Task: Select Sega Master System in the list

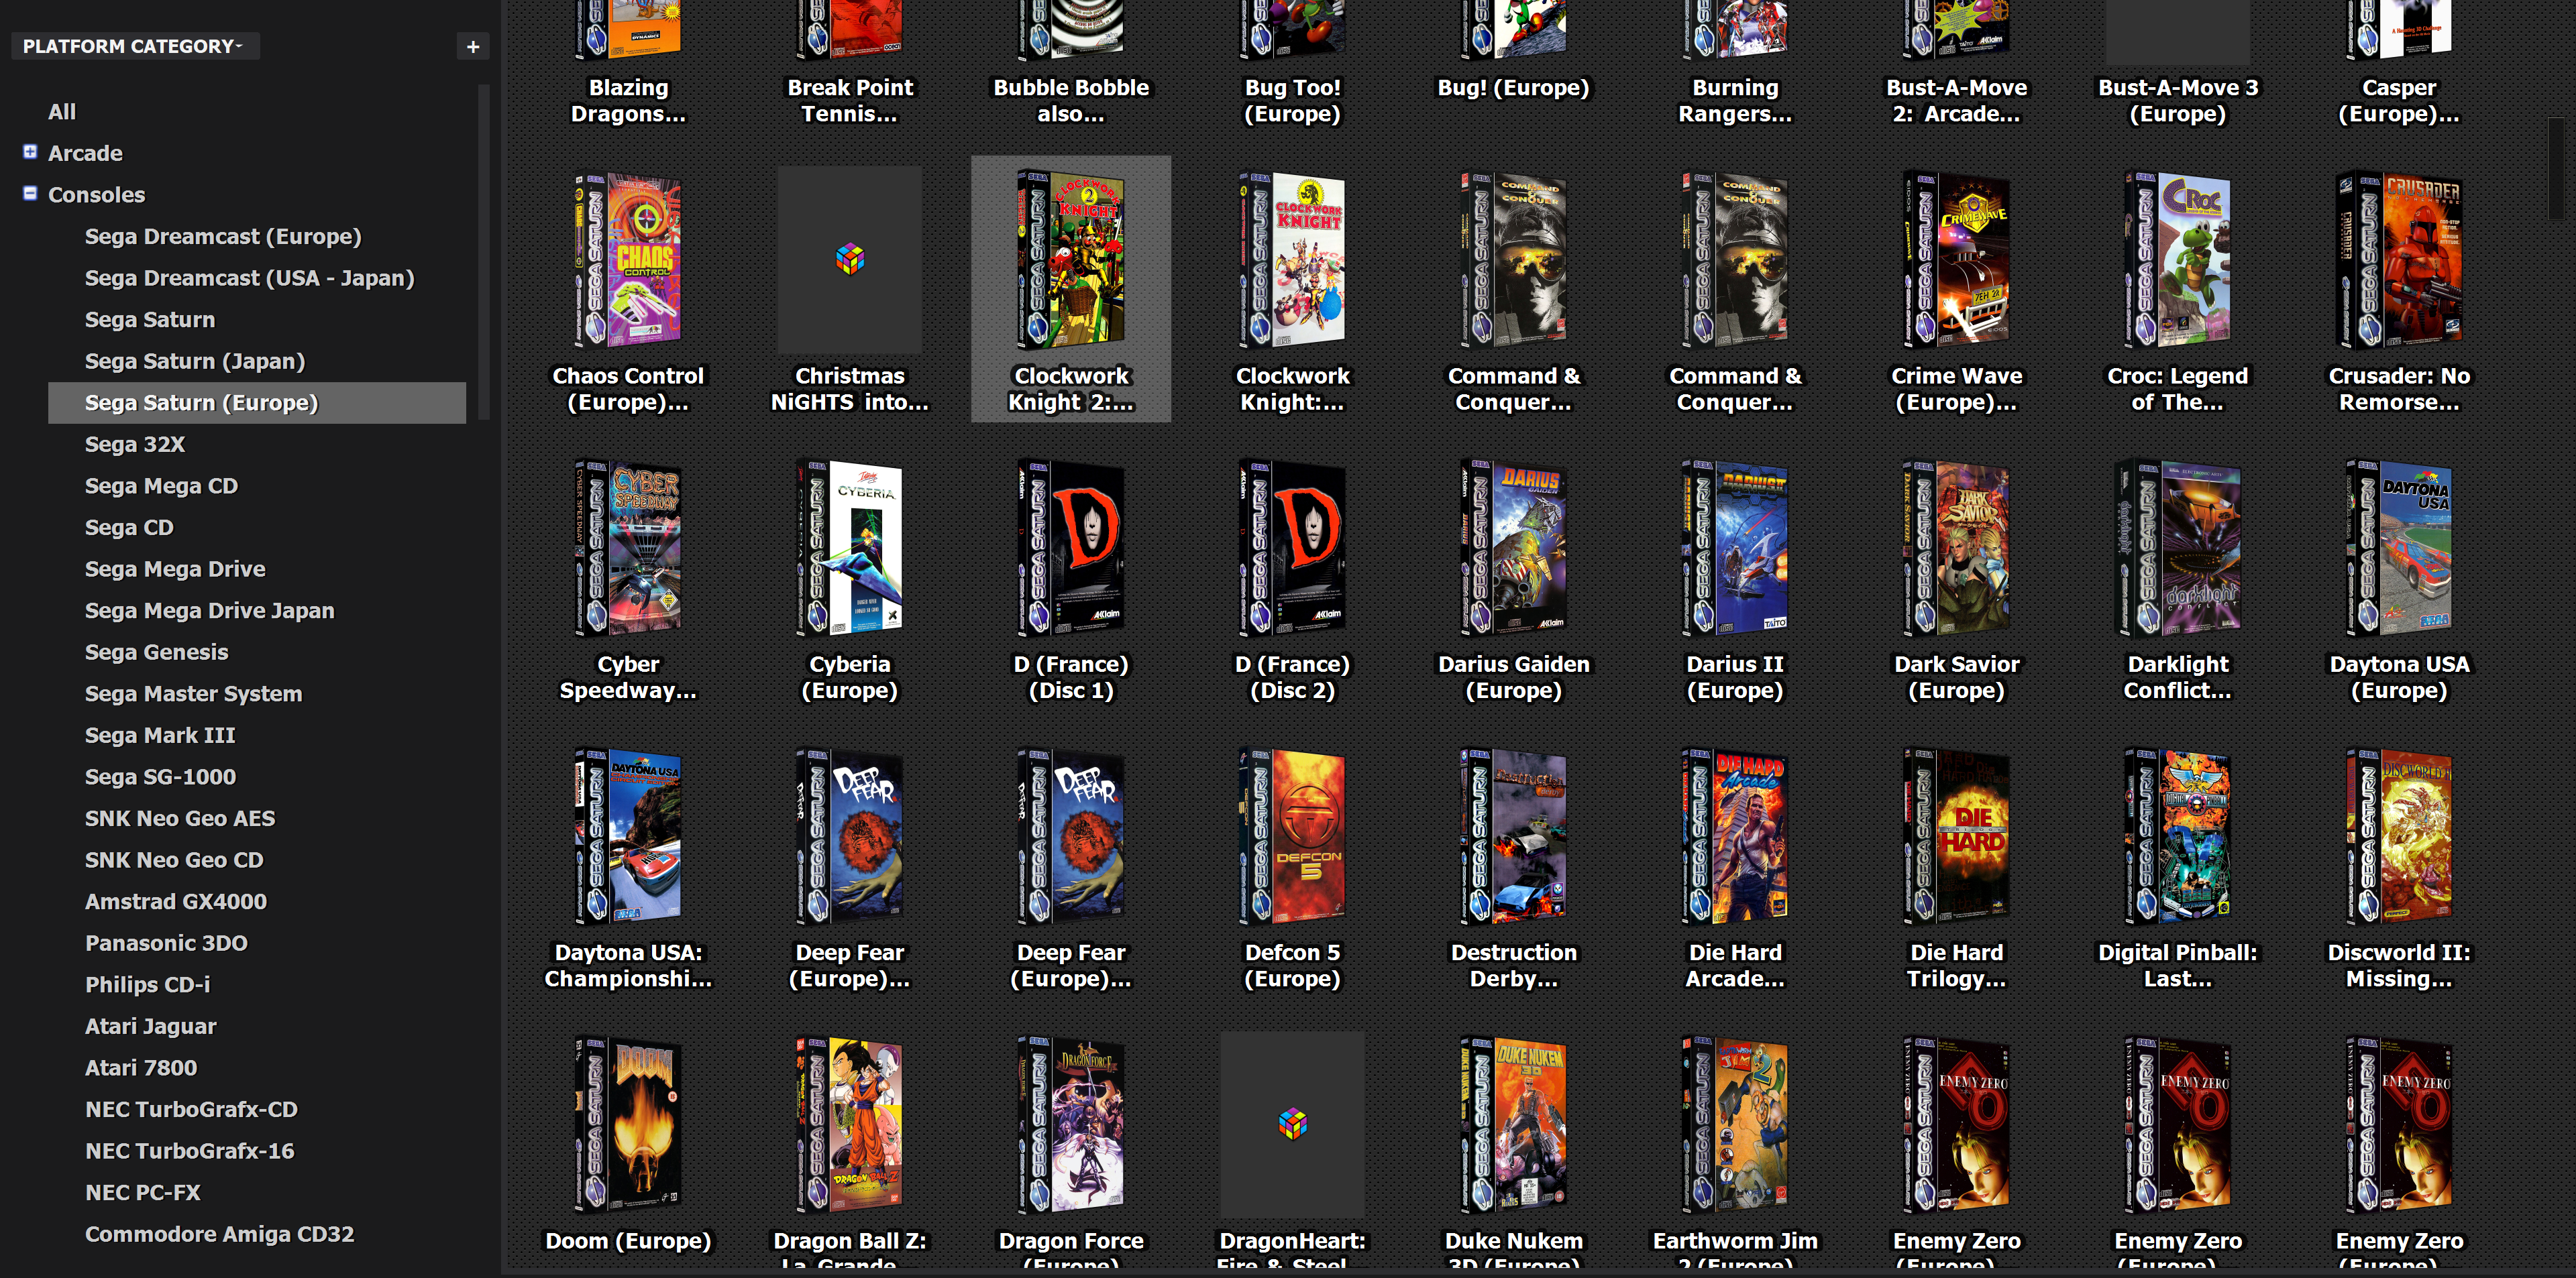Action: tap(193, 695)
